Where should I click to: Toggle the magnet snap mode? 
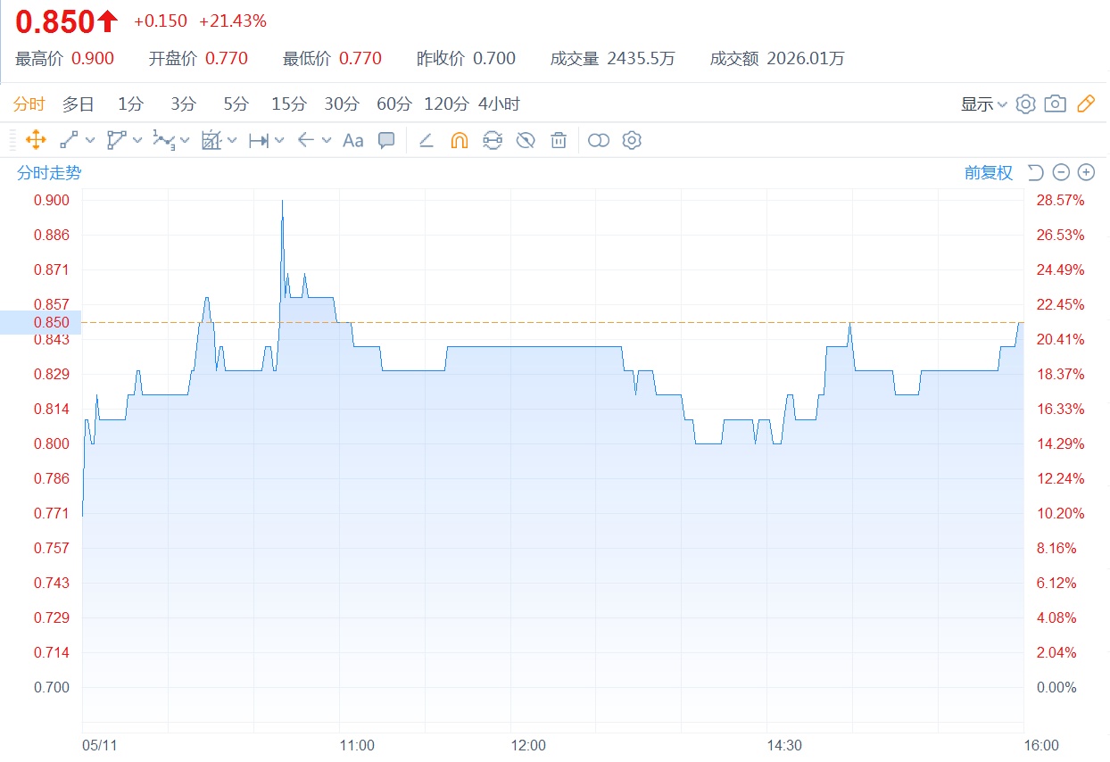[459, 140]
